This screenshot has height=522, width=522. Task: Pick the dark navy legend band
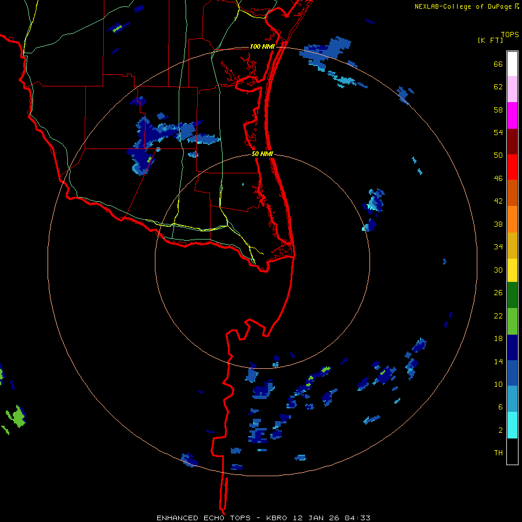pos(512,347)
